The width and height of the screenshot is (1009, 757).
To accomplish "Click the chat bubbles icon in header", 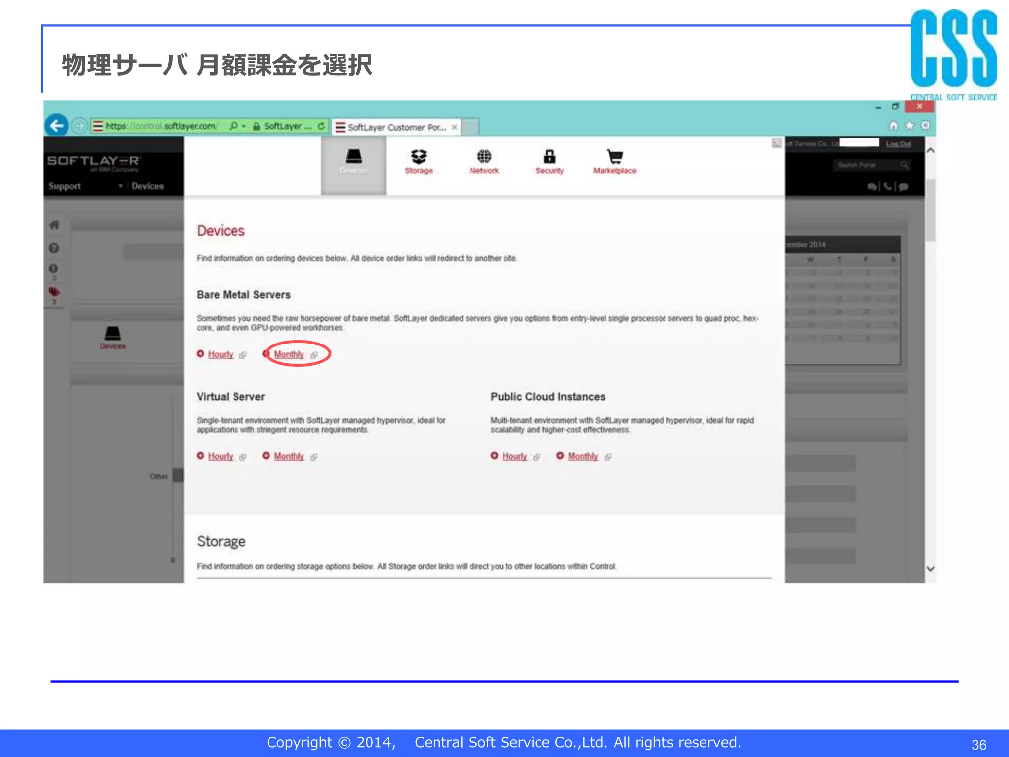I will [872, 186].
